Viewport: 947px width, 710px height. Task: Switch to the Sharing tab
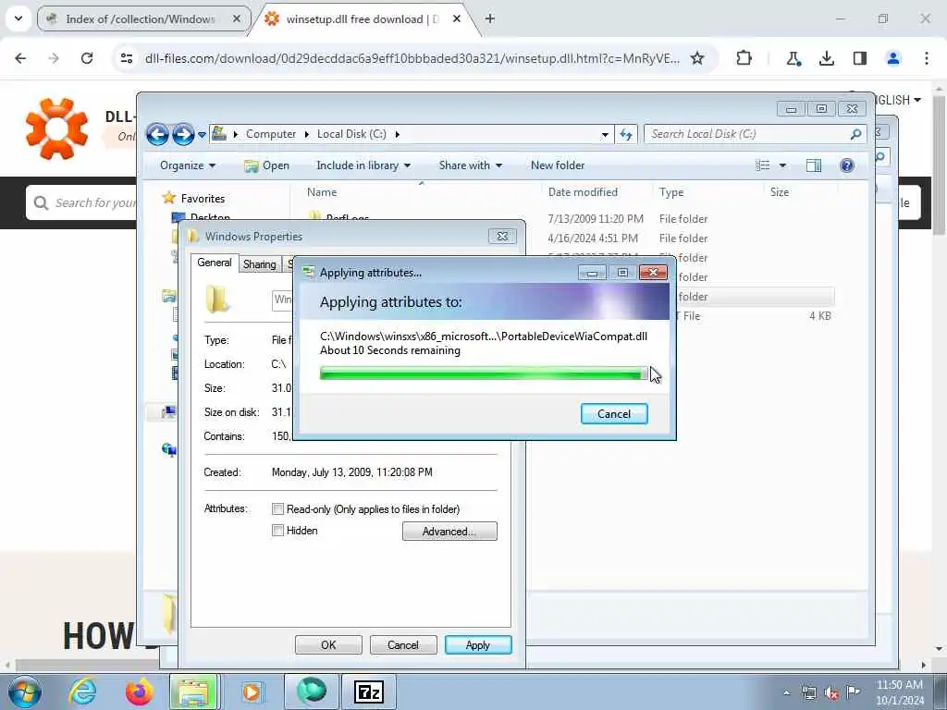pyautogui.click(x=260, y=264)
